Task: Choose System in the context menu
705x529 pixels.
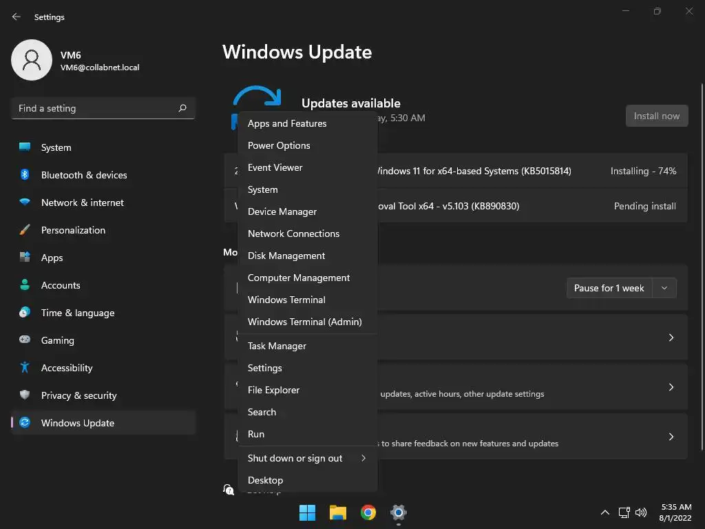Action: (x=308, y=189)
